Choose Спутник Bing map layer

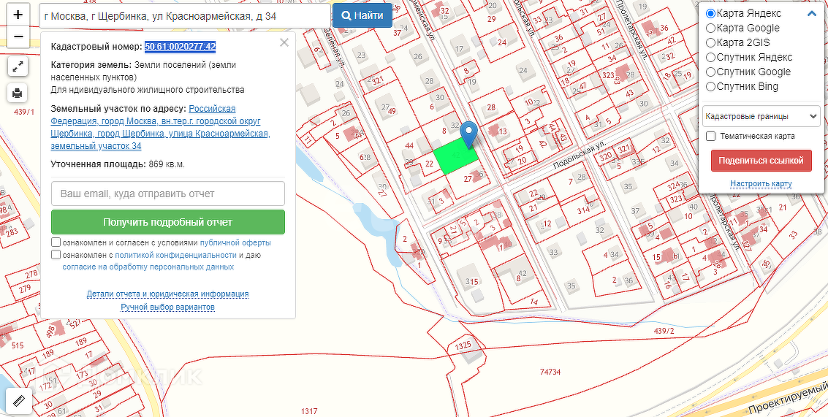[710, 87]
